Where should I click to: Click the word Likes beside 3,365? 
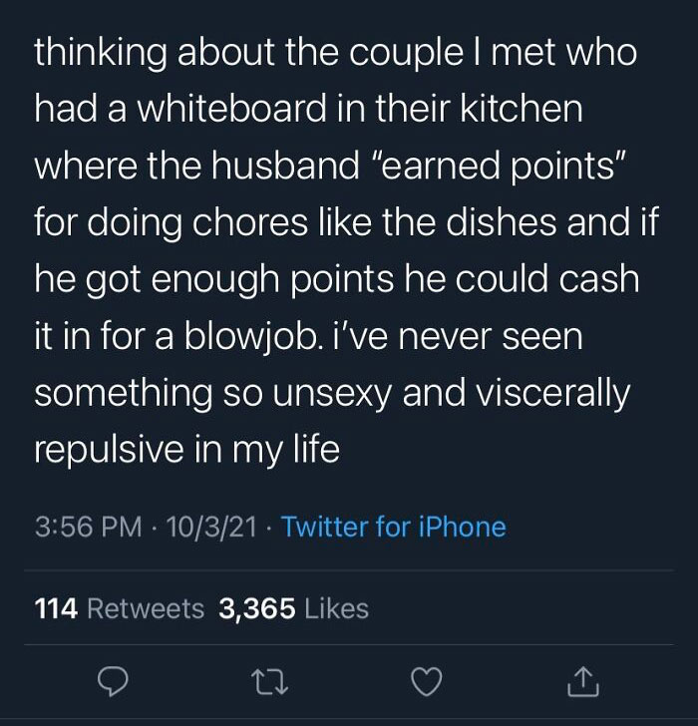[x=336, y=608]
